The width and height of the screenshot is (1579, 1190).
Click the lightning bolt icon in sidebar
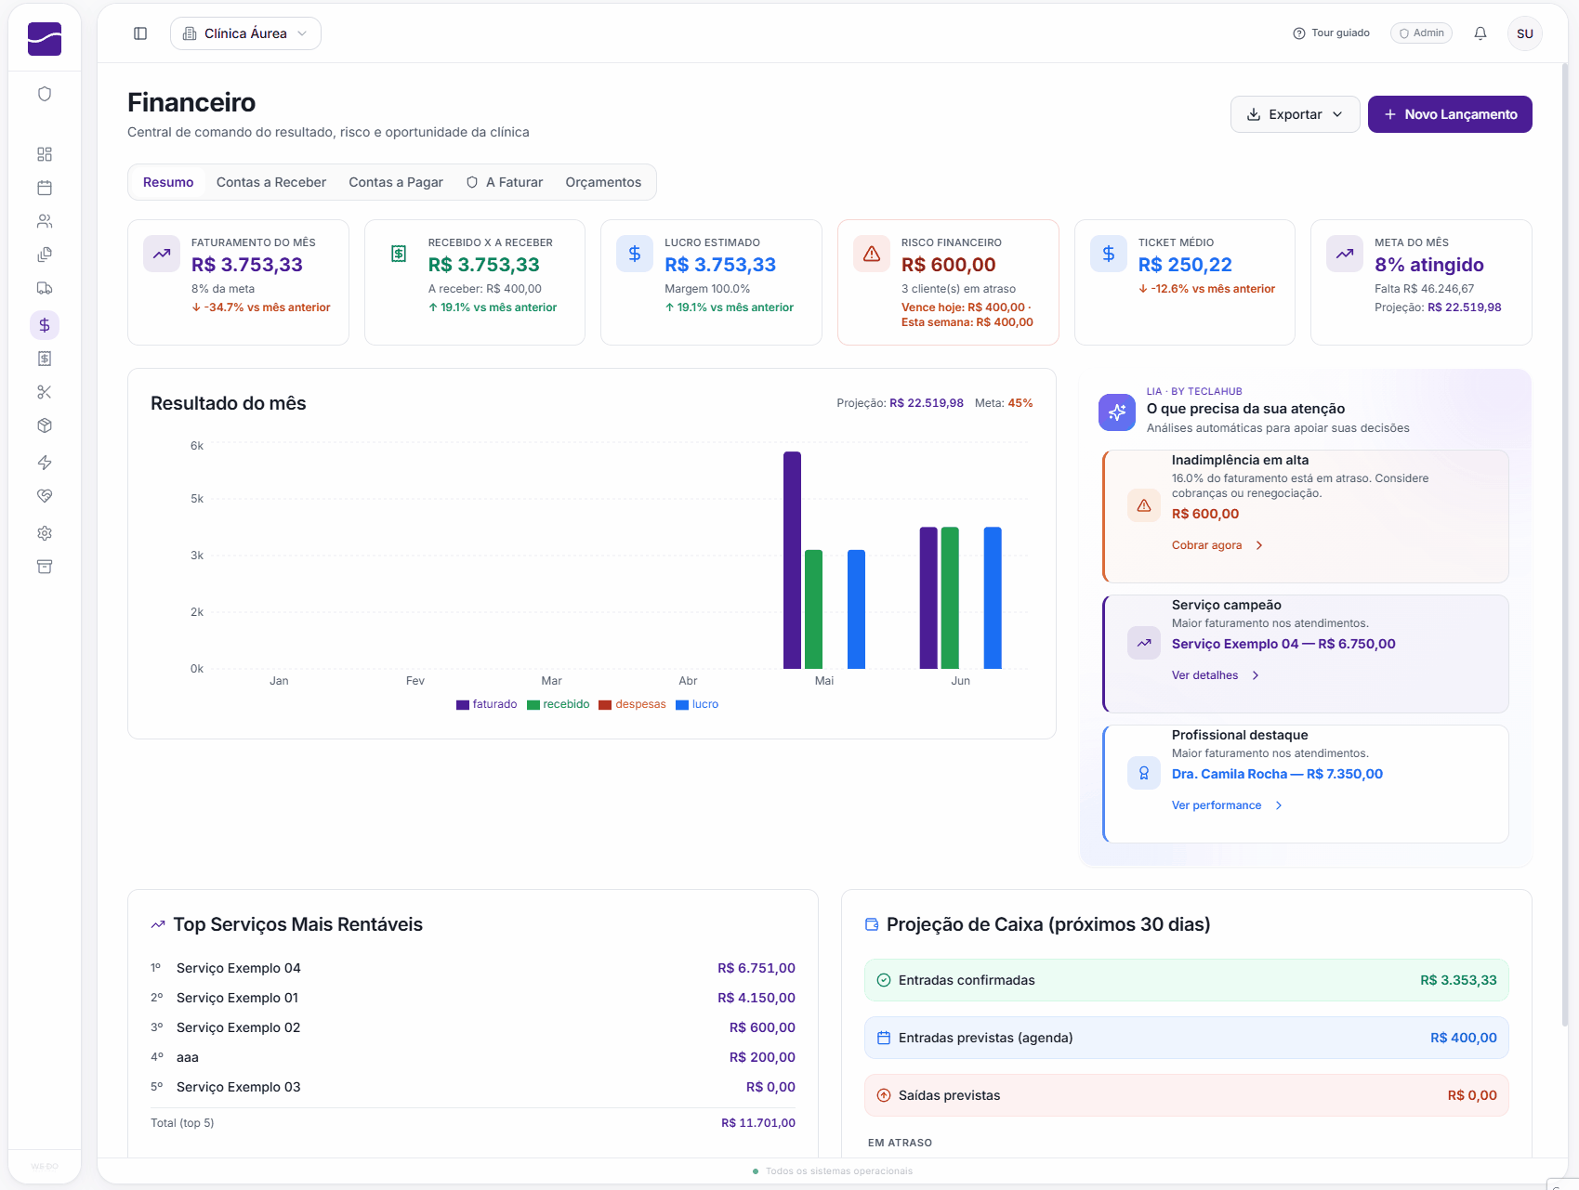pos(45,463)
